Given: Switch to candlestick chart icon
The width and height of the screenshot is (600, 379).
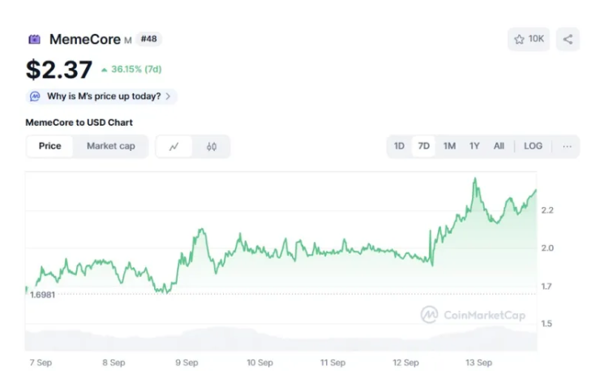Looking at the screenshot, I should coord(212,146).
